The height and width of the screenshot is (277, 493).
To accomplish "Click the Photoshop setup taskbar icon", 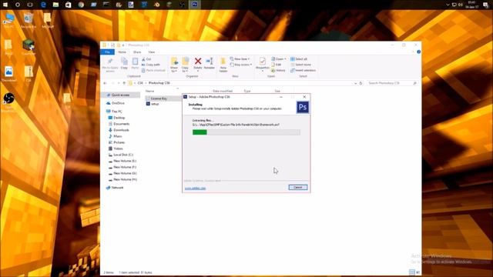I will [x=195, y=5].
